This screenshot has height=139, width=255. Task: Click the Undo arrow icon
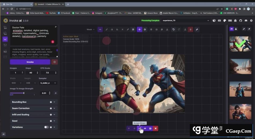click(x=173, y=30)
